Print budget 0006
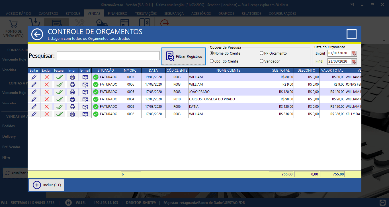This screenshot has height=207, width=389. 72,84
